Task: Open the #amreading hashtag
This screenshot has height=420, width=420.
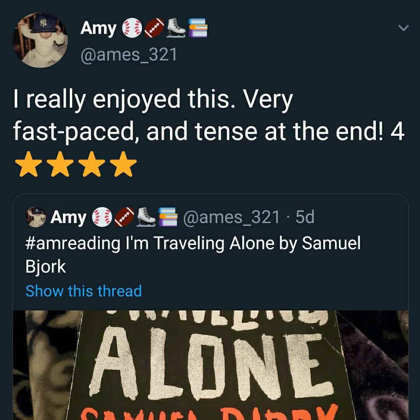Action: (73, 243)
